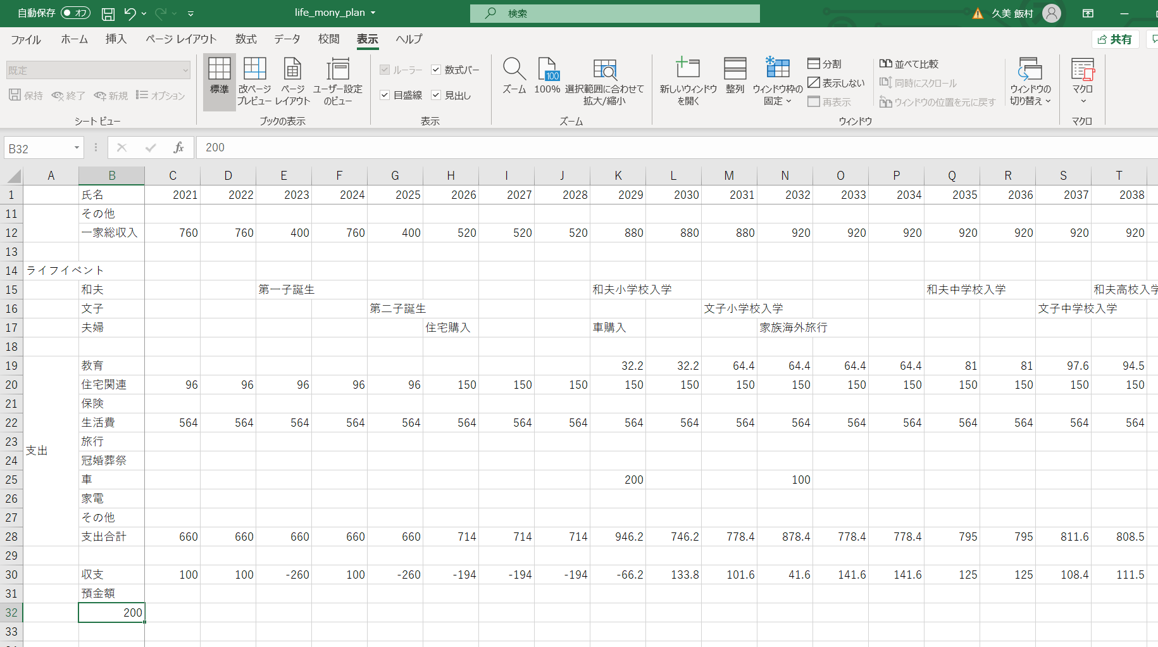Click the warning triangle beside user name
This screenshot has width=1158, height=647.
[x=978, y=13]
